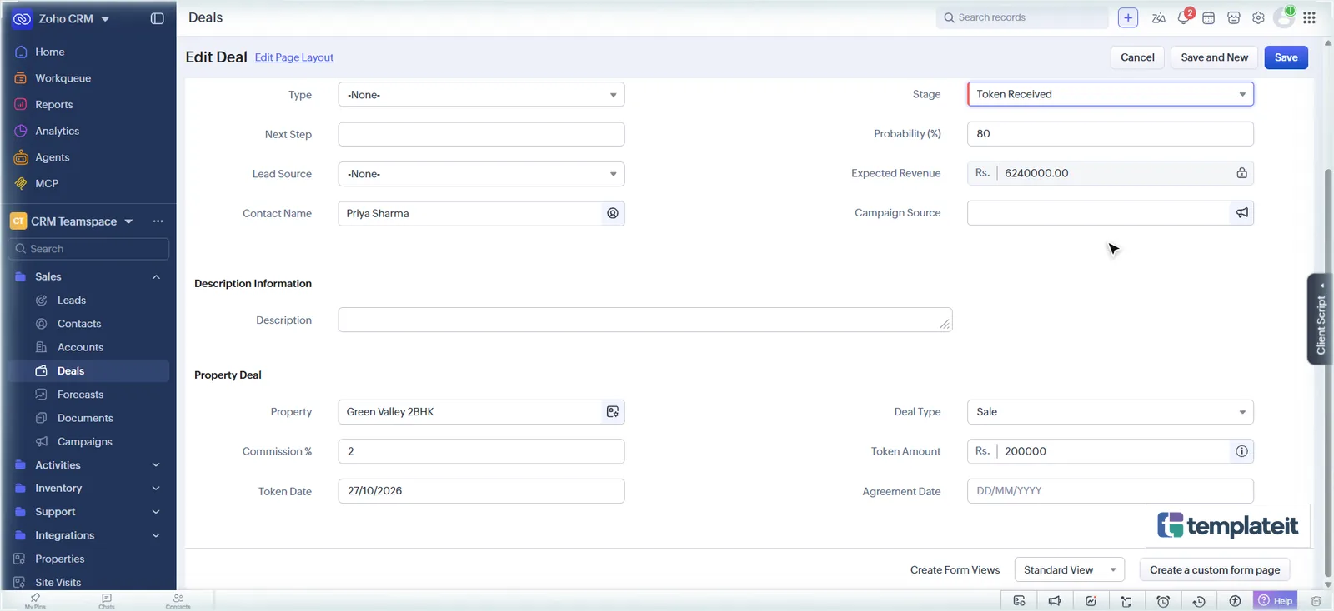The image size is (1334, 611).
Task: Open the Help button in bottom bar
Action: [1275, 601]
